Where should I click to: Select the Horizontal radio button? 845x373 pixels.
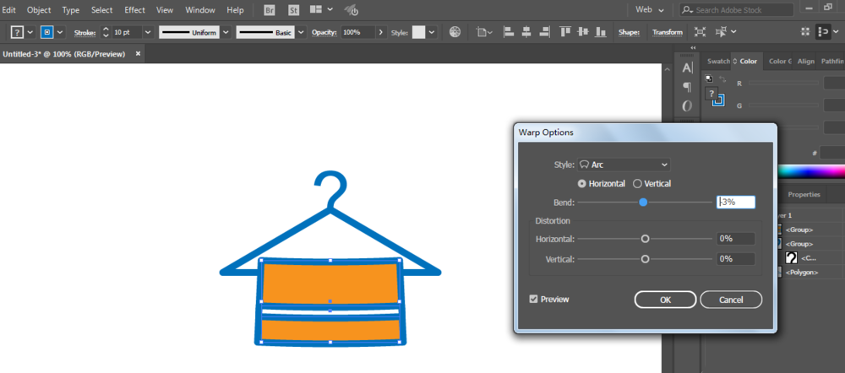[x=582, y=183]
